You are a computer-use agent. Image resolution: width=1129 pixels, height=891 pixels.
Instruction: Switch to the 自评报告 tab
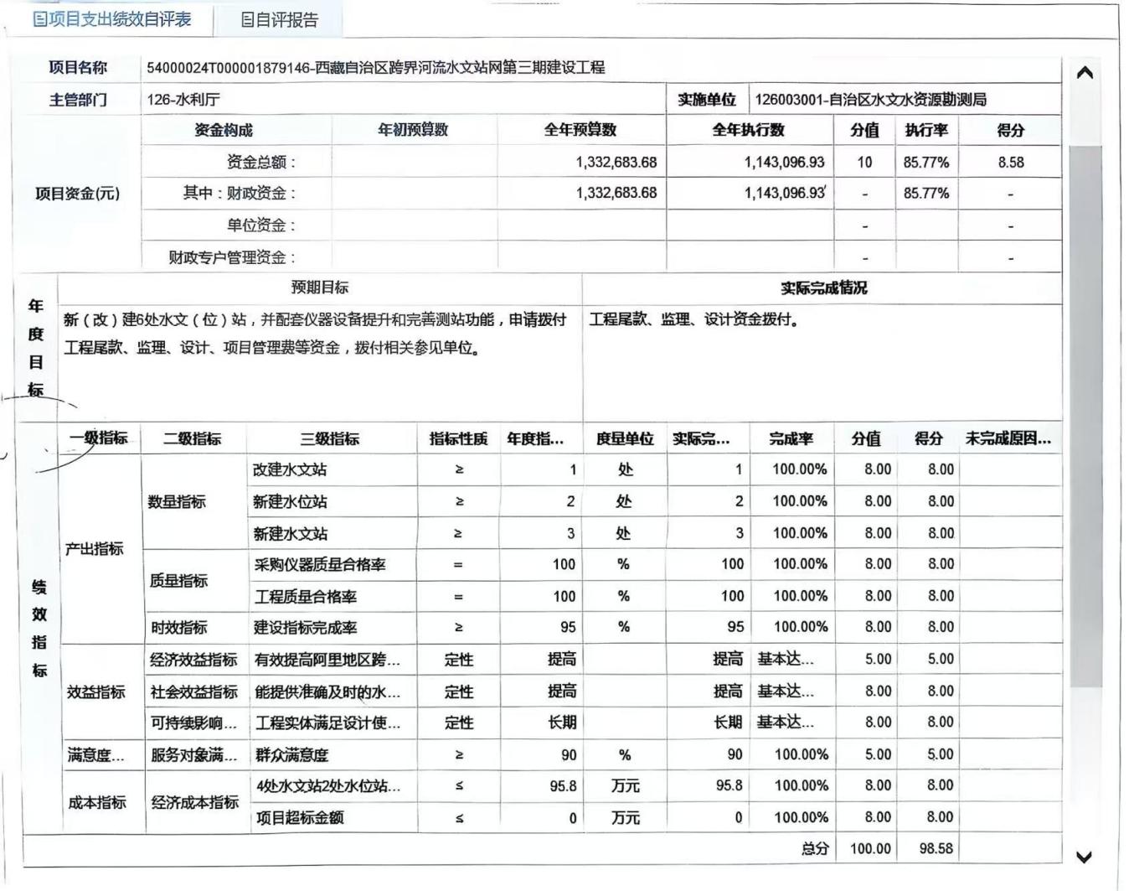click(x=279, y=20)
